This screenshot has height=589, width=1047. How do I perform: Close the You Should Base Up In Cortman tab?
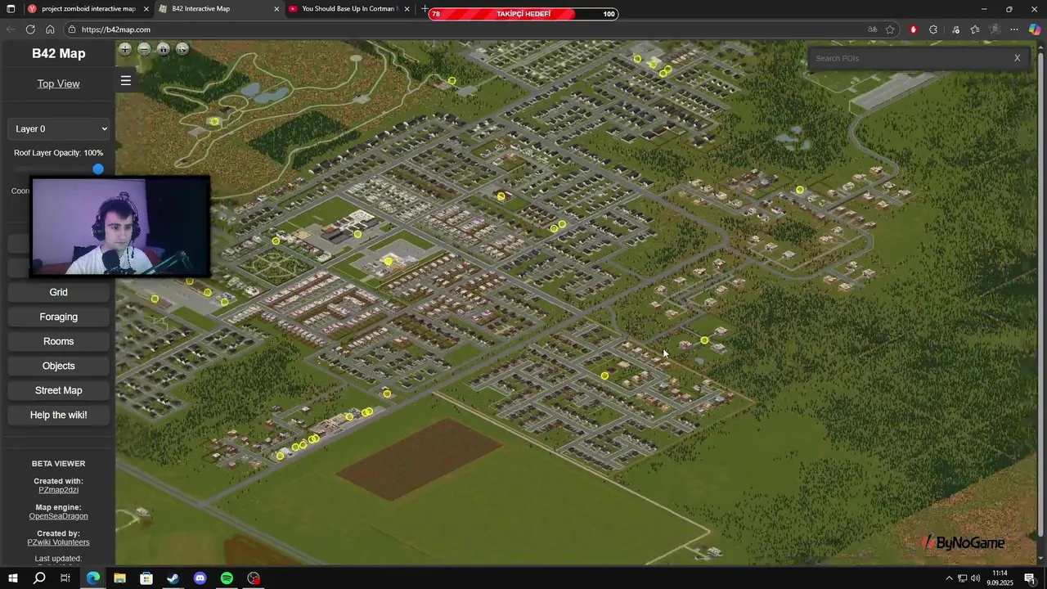[407, 9]
